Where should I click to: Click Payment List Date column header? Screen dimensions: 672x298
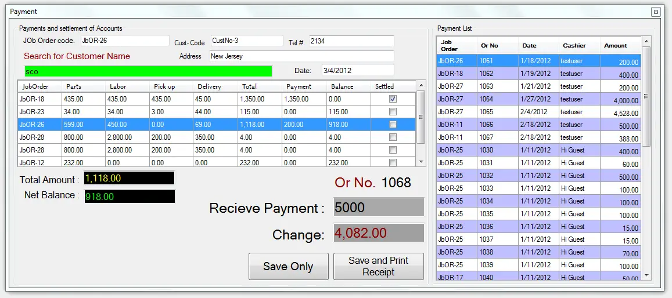coord(538,45)
